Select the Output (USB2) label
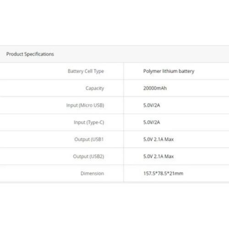 click(x=88, y=157)
